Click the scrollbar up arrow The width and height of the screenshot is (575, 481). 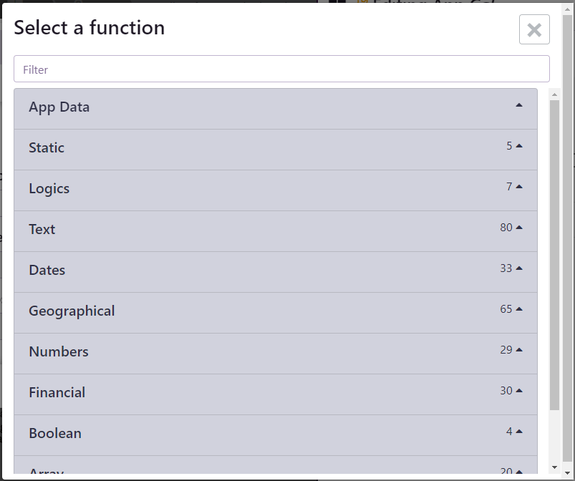554,94
